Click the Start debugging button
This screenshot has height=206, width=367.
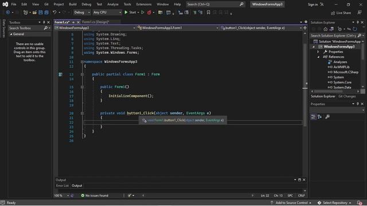130,13
